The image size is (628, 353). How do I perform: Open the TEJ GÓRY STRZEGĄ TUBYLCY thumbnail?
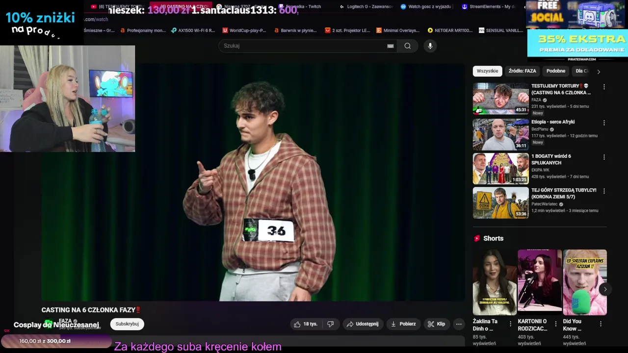[x=500, y=203]
